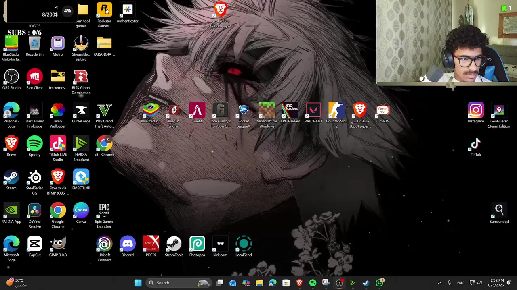Launch CurseForge shortcut

coord(81,113)
